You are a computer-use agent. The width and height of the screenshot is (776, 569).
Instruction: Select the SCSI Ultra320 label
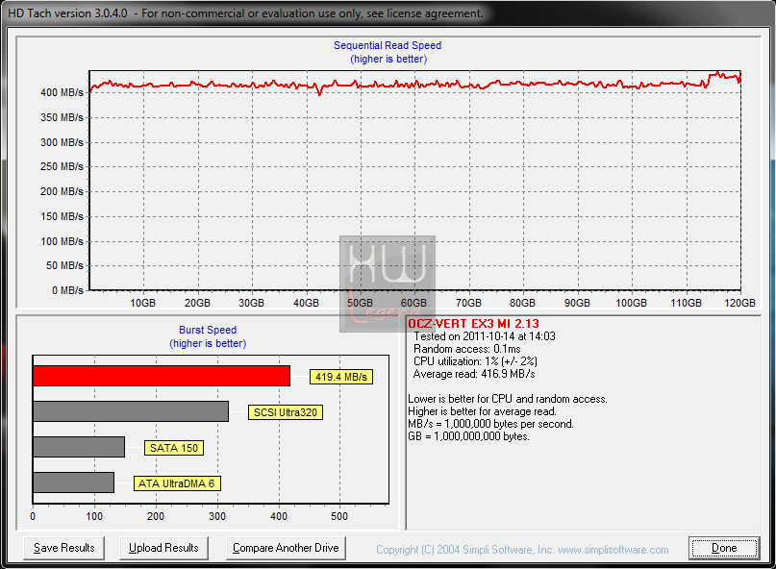click(286, 412)
